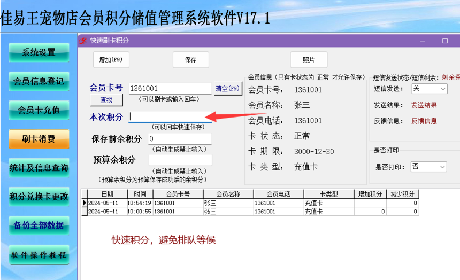The image size is (460, 280).
Task: Click 清空(F9) to clear card number
Action: [228, 89]
